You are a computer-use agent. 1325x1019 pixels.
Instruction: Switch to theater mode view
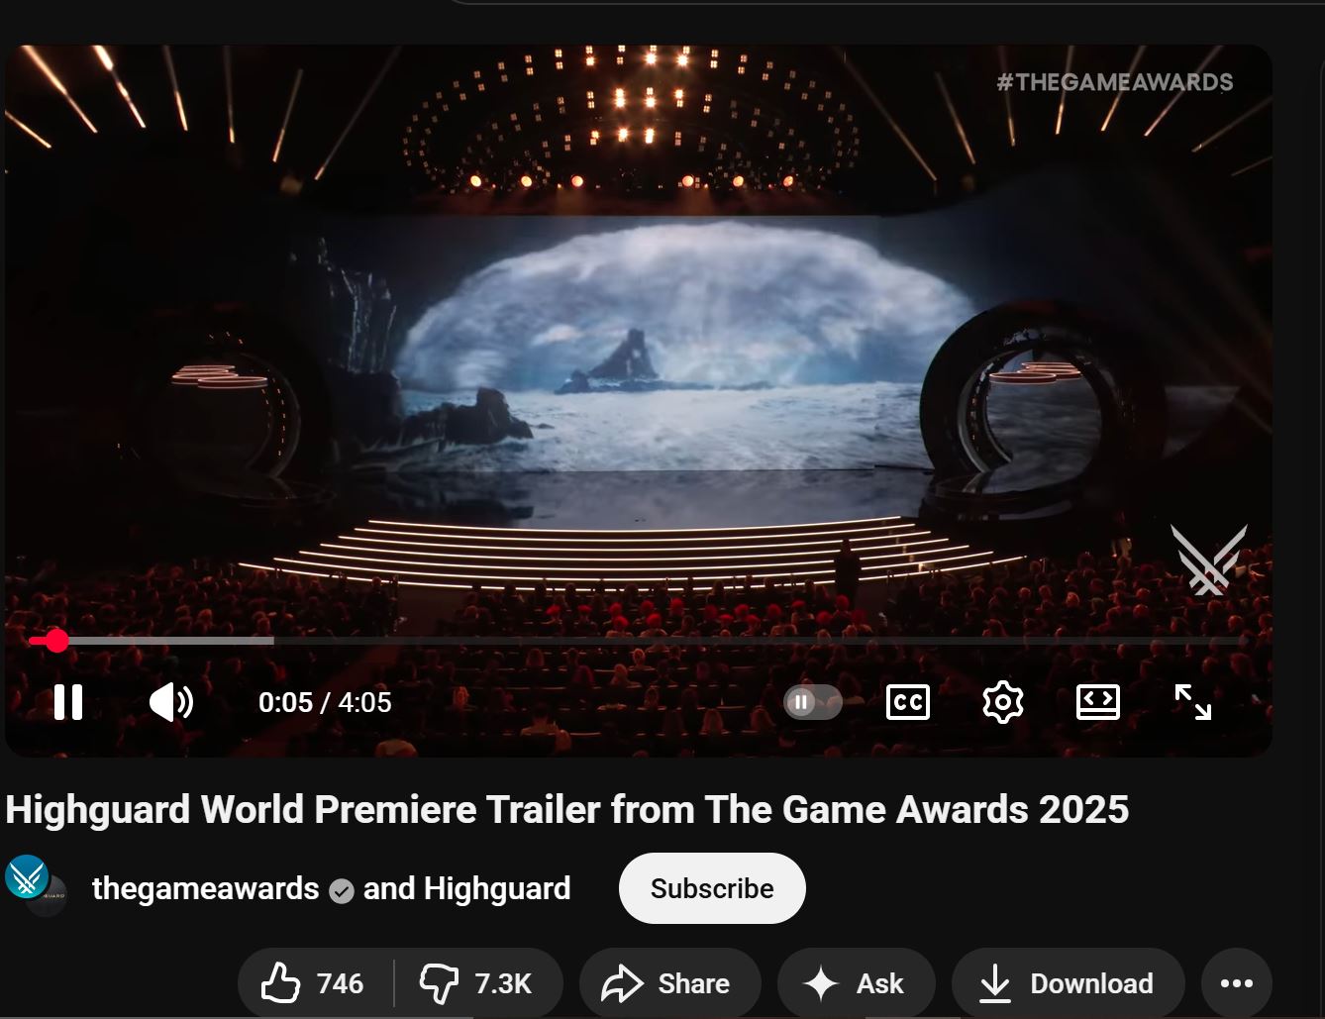pos(1097,702)
